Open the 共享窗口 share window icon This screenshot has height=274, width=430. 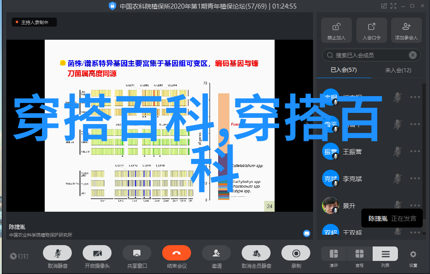click(136, 253)
